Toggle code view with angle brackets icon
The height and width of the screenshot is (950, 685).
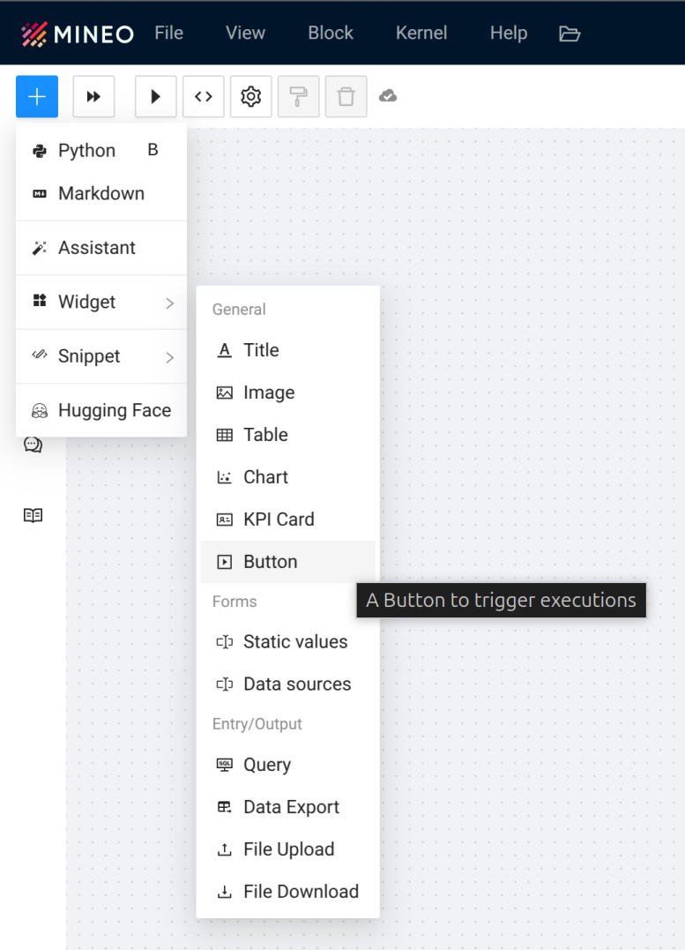coord(204,96)
